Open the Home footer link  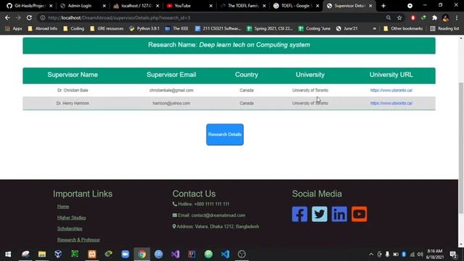63,207
